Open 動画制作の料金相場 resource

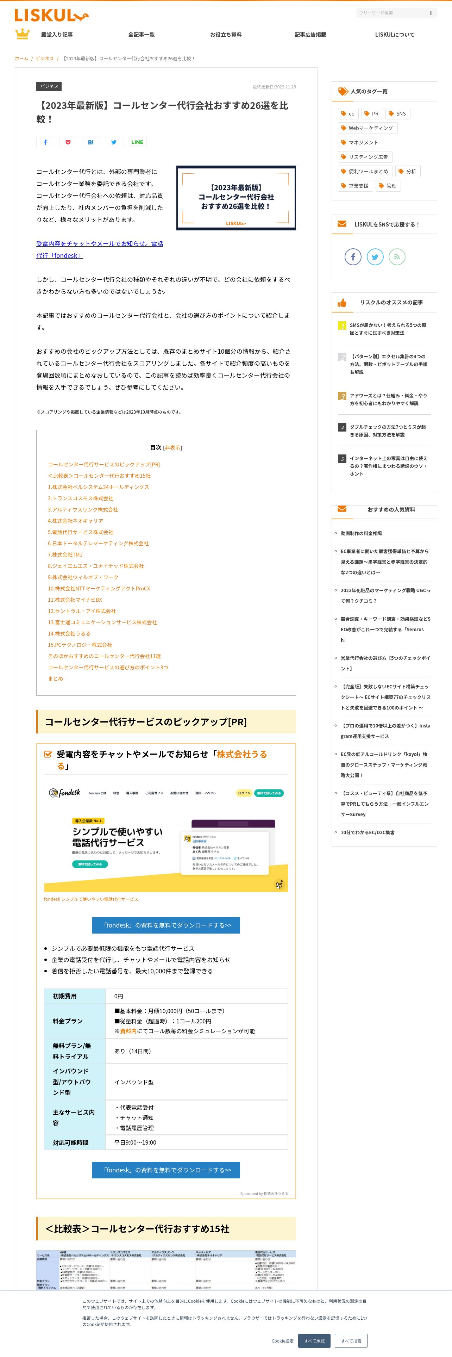pos(361,533)
